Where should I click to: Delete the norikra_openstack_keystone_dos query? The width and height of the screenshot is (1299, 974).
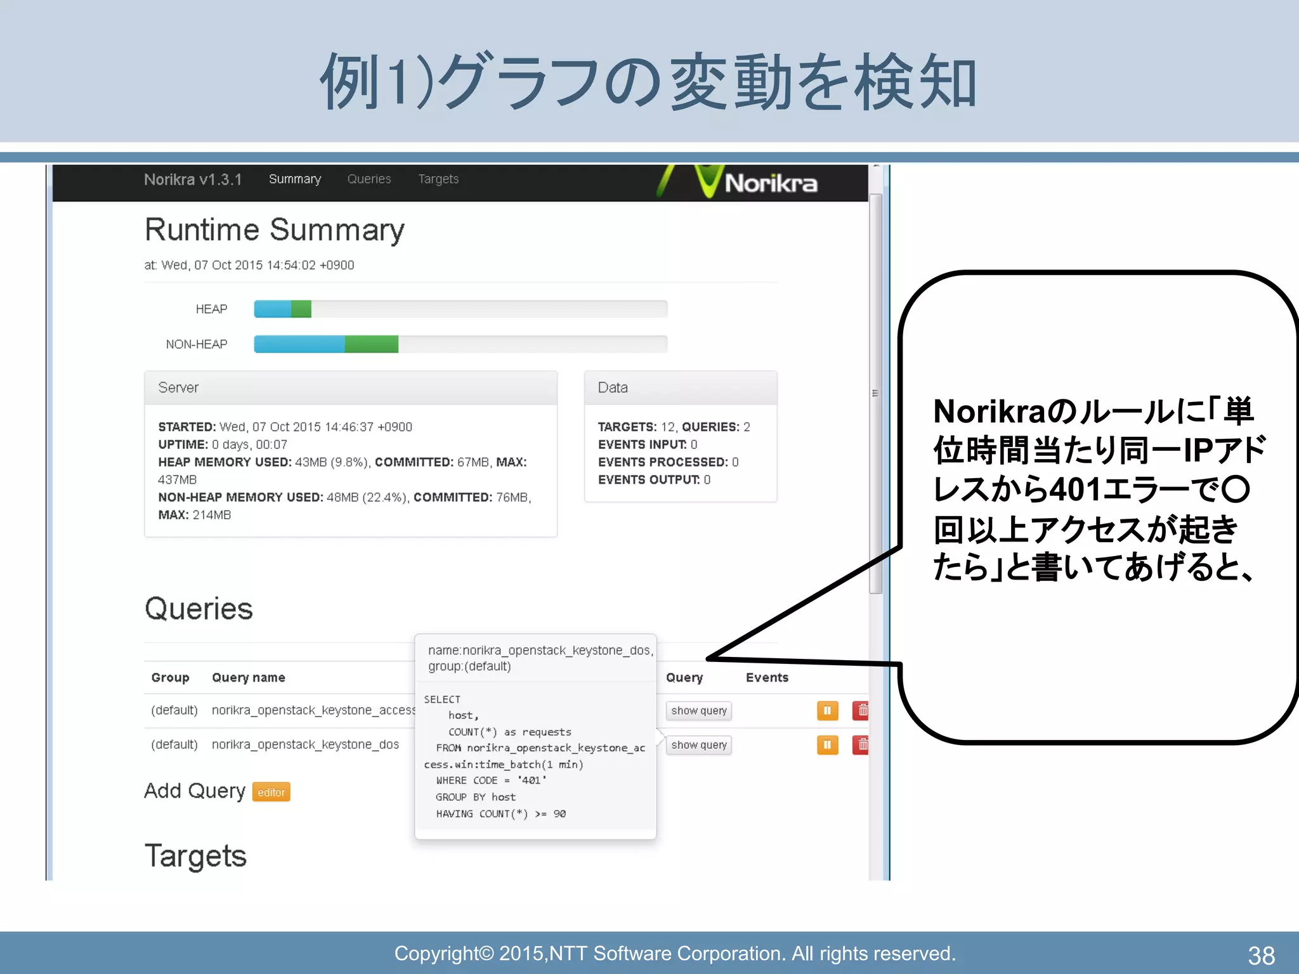[x=861, y=744]
